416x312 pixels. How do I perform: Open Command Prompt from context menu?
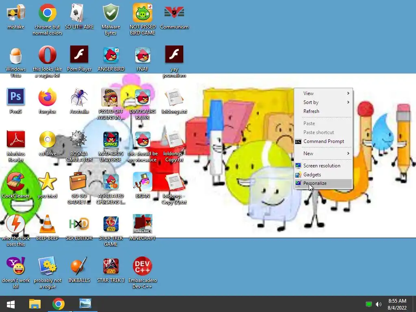click(323, 141)
